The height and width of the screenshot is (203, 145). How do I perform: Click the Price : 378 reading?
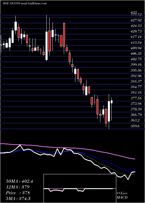point(18,193)
